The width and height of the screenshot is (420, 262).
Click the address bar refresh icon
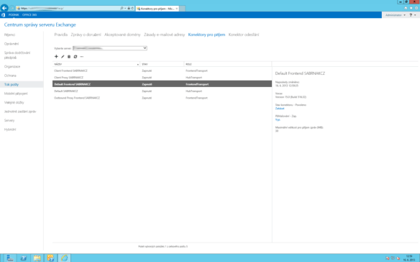pyautogui.click(x=132, y=9)
